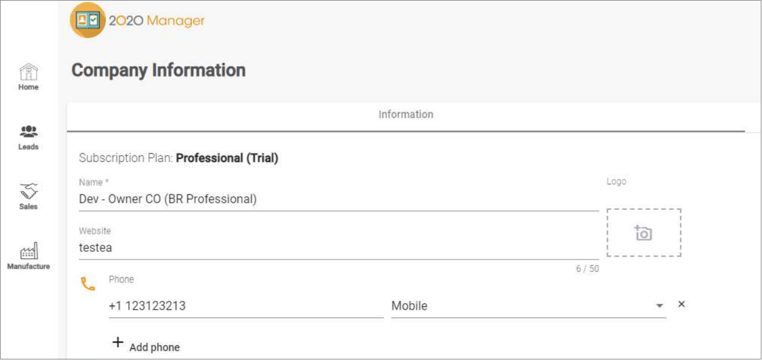Focus the Website field containing testea
The height and width of the screenshot is (360, 762).
point(338,248)
